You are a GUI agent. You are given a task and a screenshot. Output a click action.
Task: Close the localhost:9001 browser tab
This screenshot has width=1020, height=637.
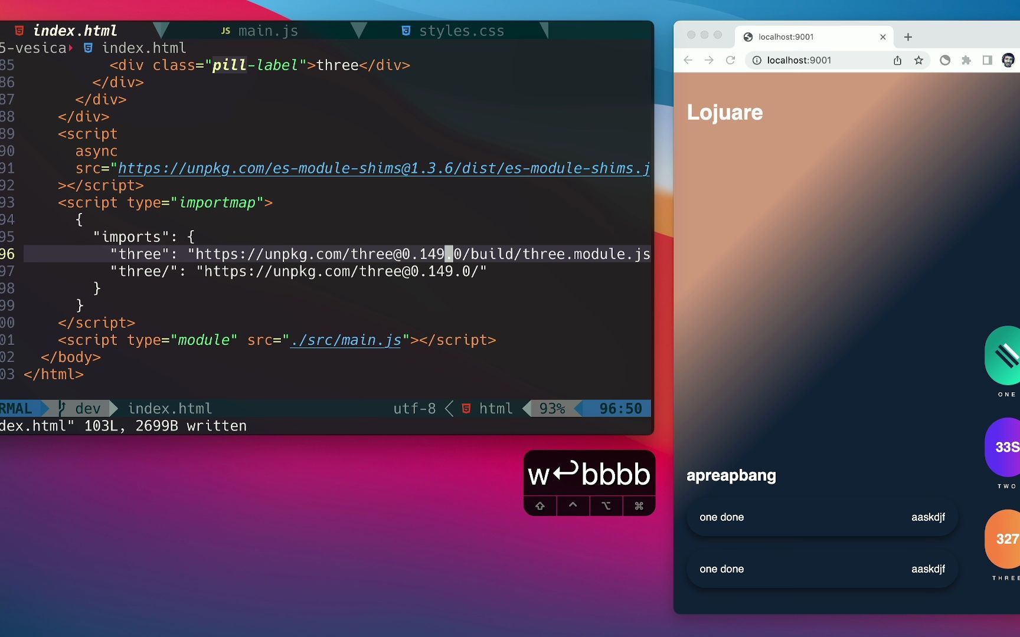click(883, 37)
